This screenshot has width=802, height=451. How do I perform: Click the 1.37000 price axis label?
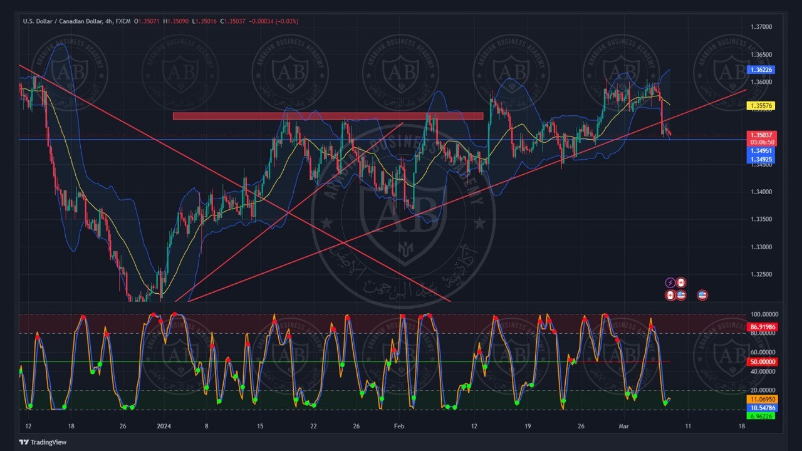[761, 27]
